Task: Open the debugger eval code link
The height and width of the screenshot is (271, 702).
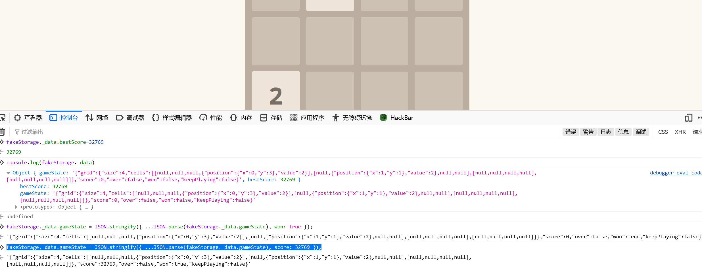Action: coord(676,173)
